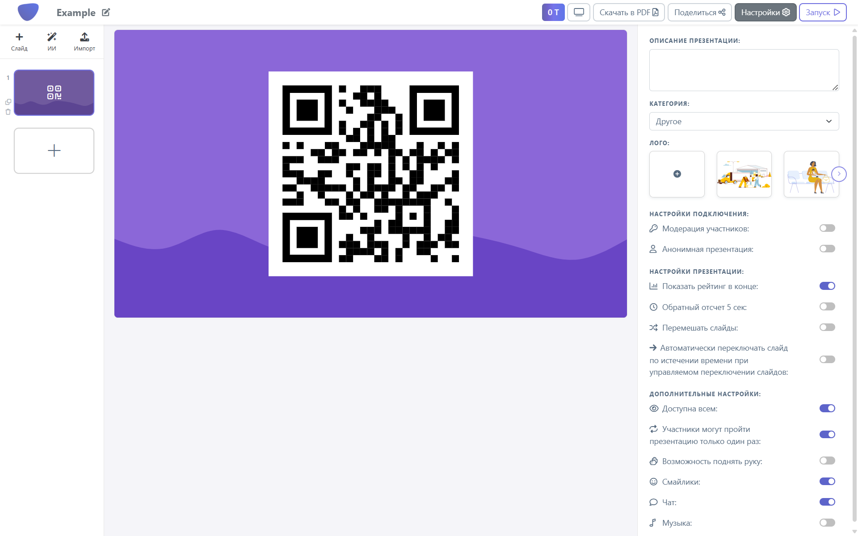The width and height of the screenshot is (858, 536).
Task: Enable Анонимная презентация toggle
Action: tap(827, 249)
